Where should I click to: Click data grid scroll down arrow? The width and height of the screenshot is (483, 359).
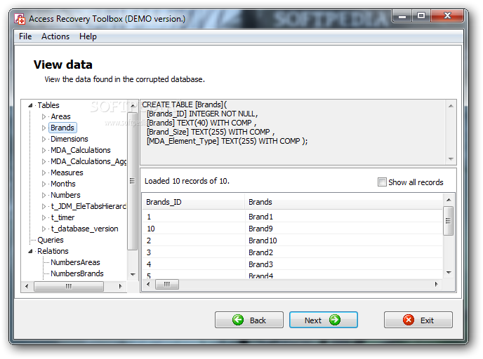449,273
